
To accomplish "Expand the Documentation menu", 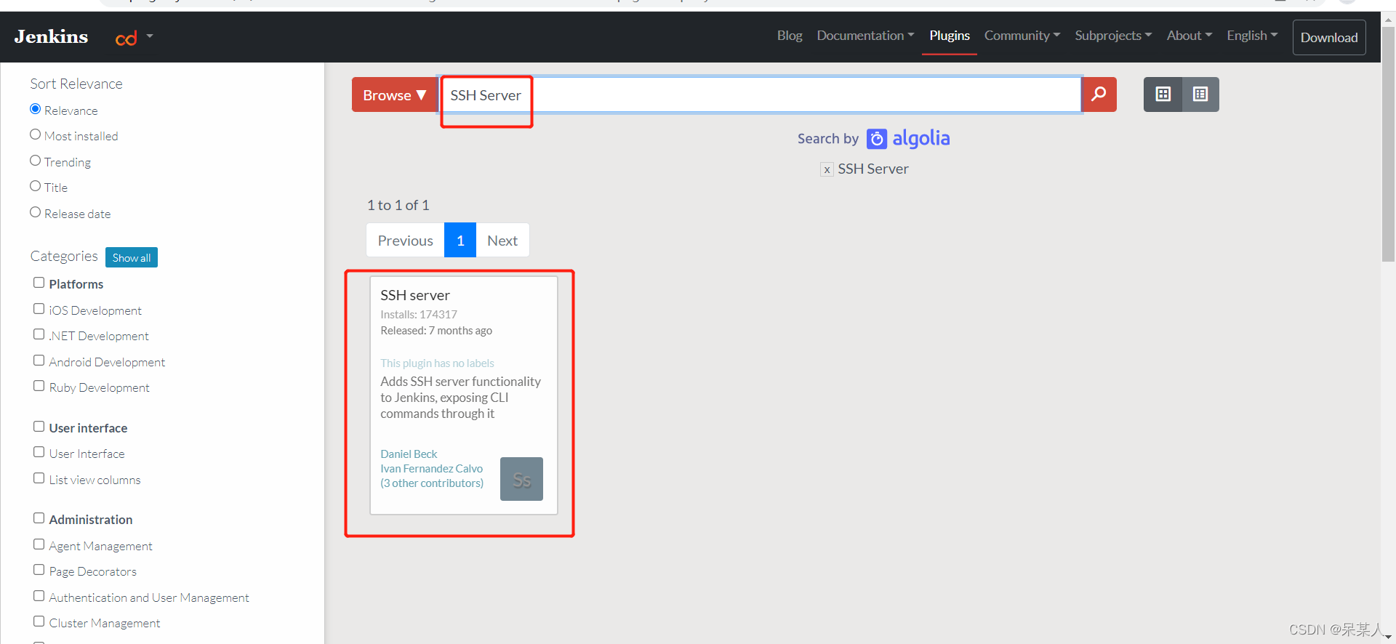I will [x=865, y=36].
